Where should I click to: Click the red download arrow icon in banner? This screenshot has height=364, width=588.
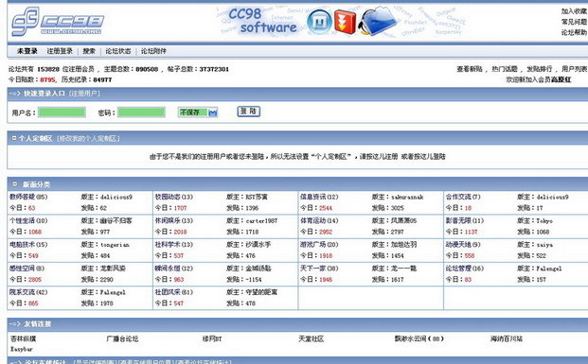tap(345, 22)
